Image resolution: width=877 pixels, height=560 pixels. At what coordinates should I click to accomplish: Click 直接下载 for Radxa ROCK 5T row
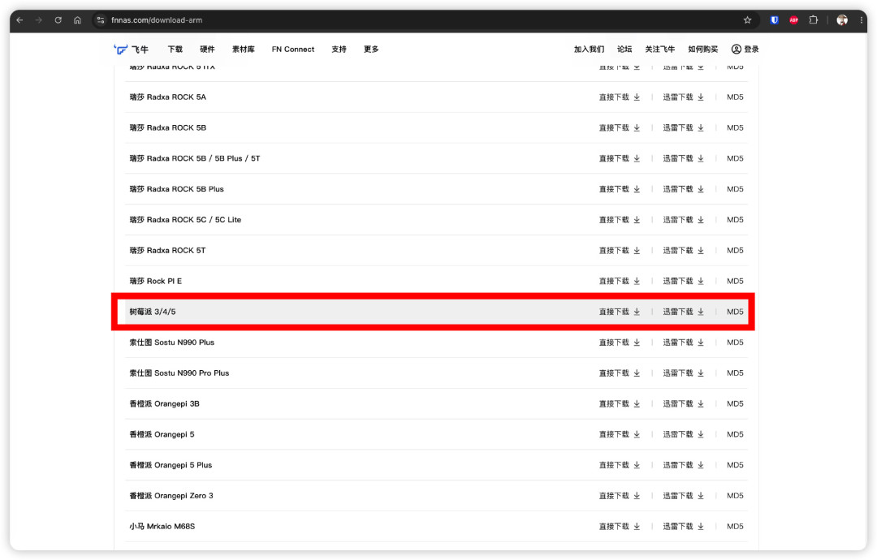coord(619,251)
